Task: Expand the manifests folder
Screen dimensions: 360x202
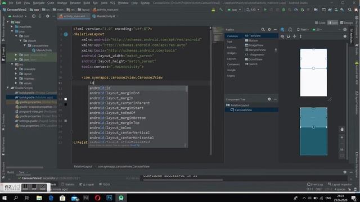Action: (12, 26)
